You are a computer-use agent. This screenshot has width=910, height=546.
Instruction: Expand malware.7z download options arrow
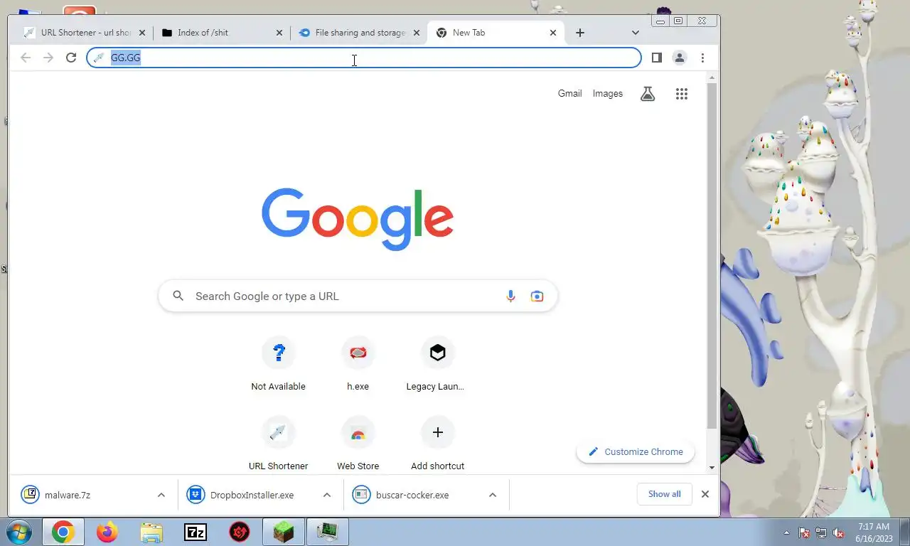tap(161, 495)
